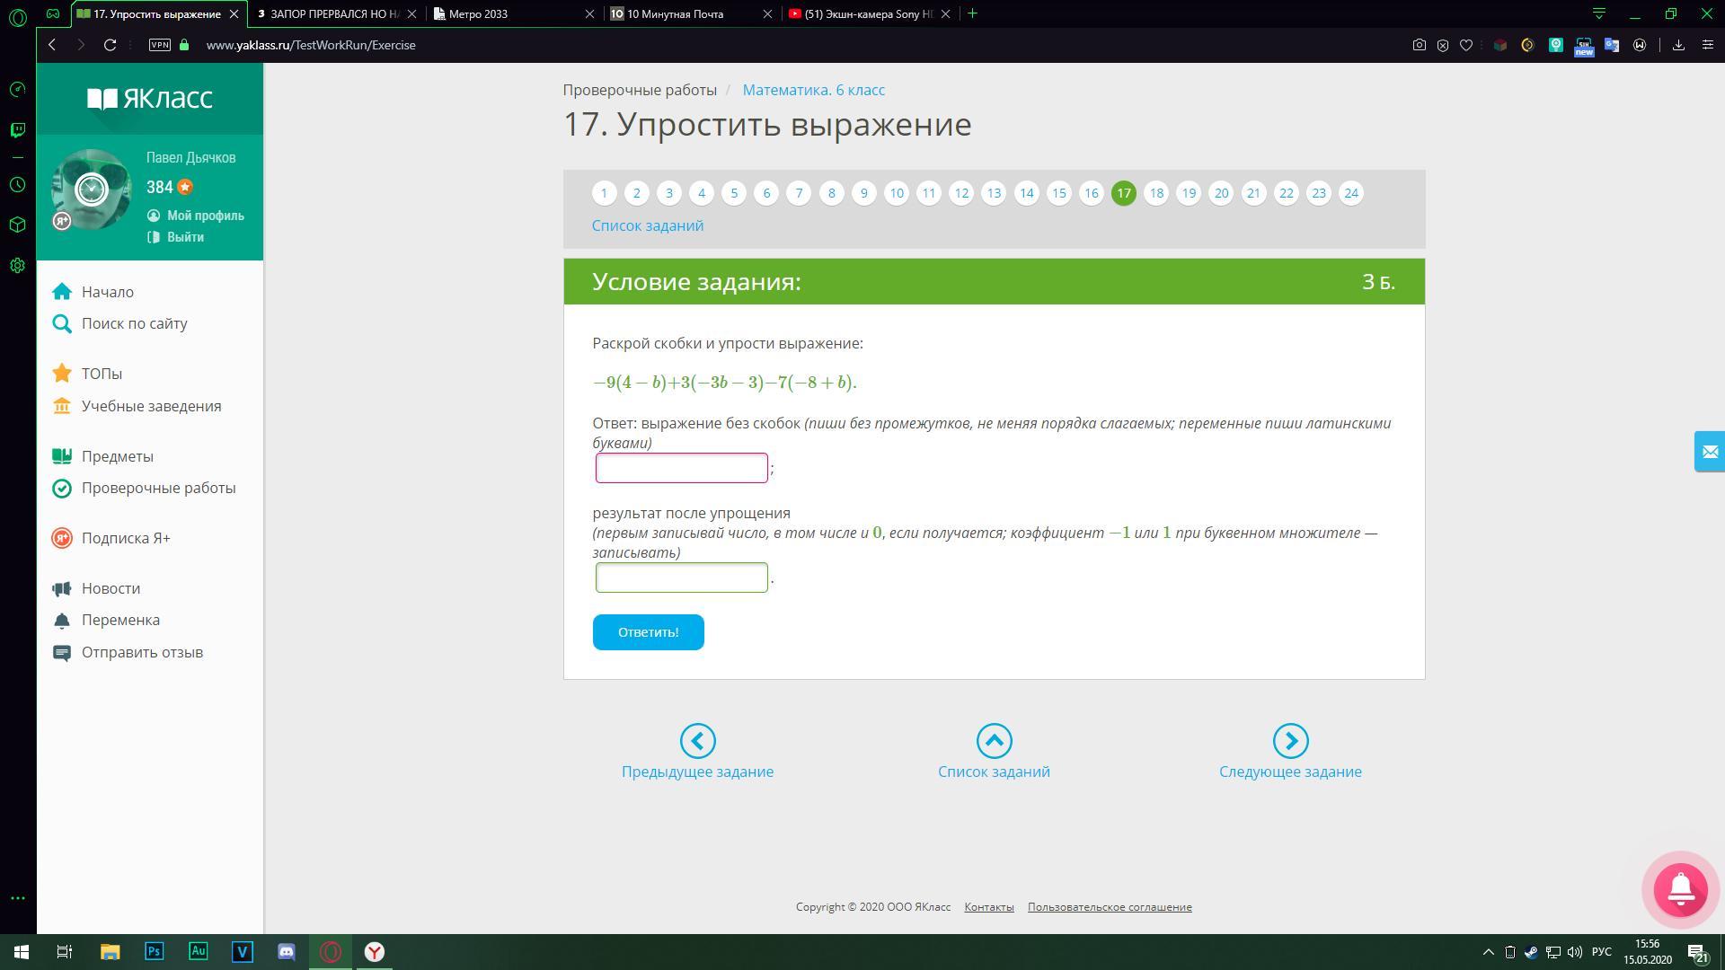The image size is (1725, 970).
Task: Open the easy setup menu icon
Action: point(1708,45)
